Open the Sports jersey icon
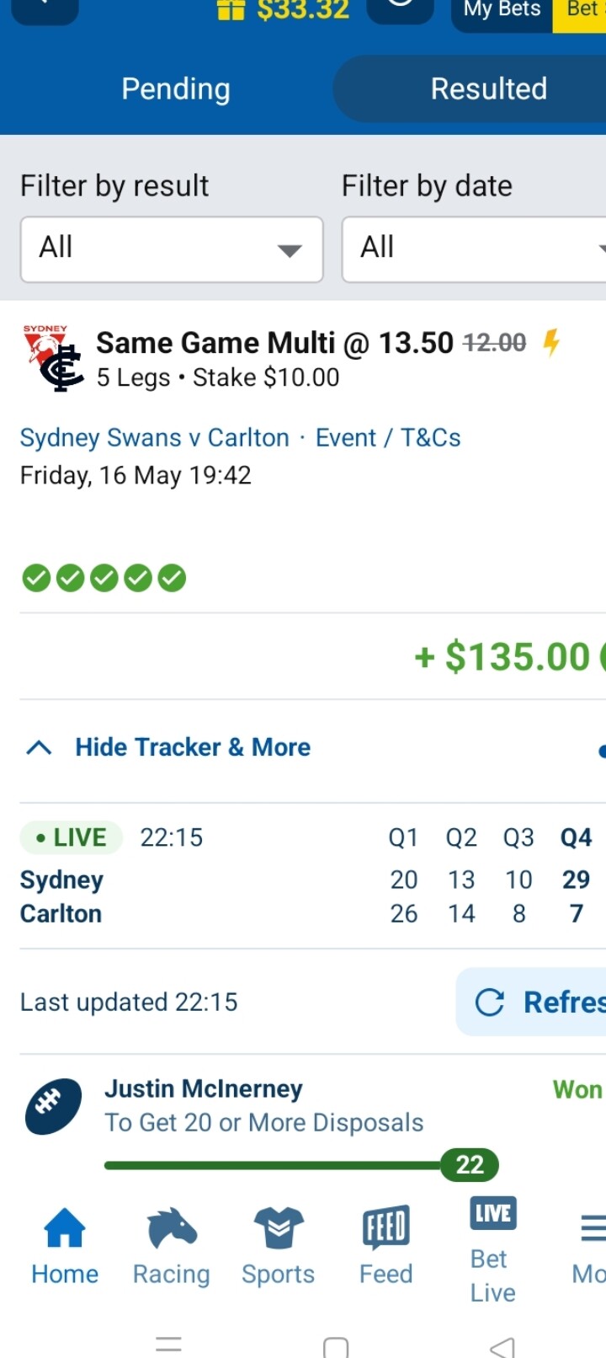Image resolution: width=606 pixels, height=1358 pixels. tap(279, 1228)
